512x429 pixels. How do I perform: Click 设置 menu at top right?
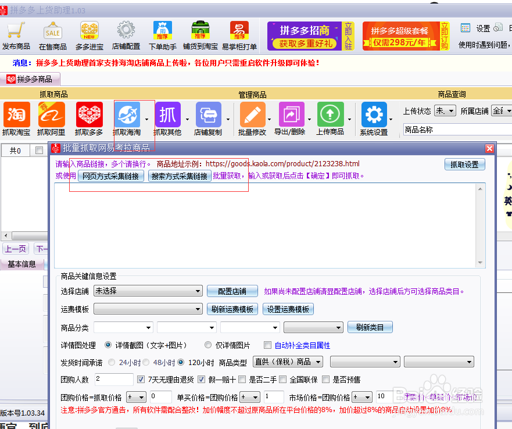pos(483,28)
